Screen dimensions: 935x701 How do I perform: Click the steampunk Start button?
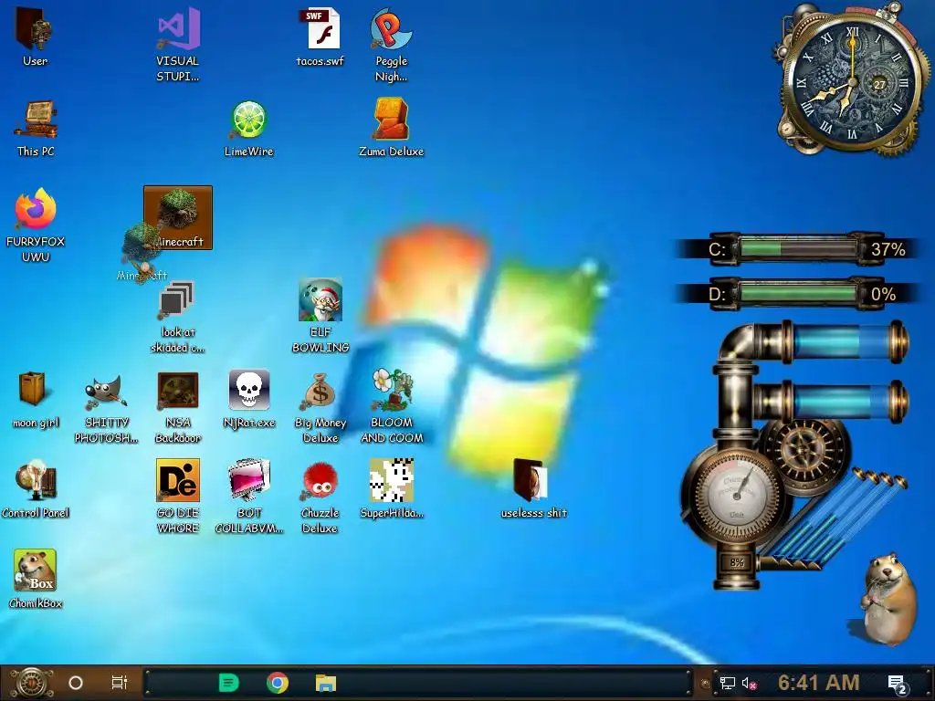(31, 683)
